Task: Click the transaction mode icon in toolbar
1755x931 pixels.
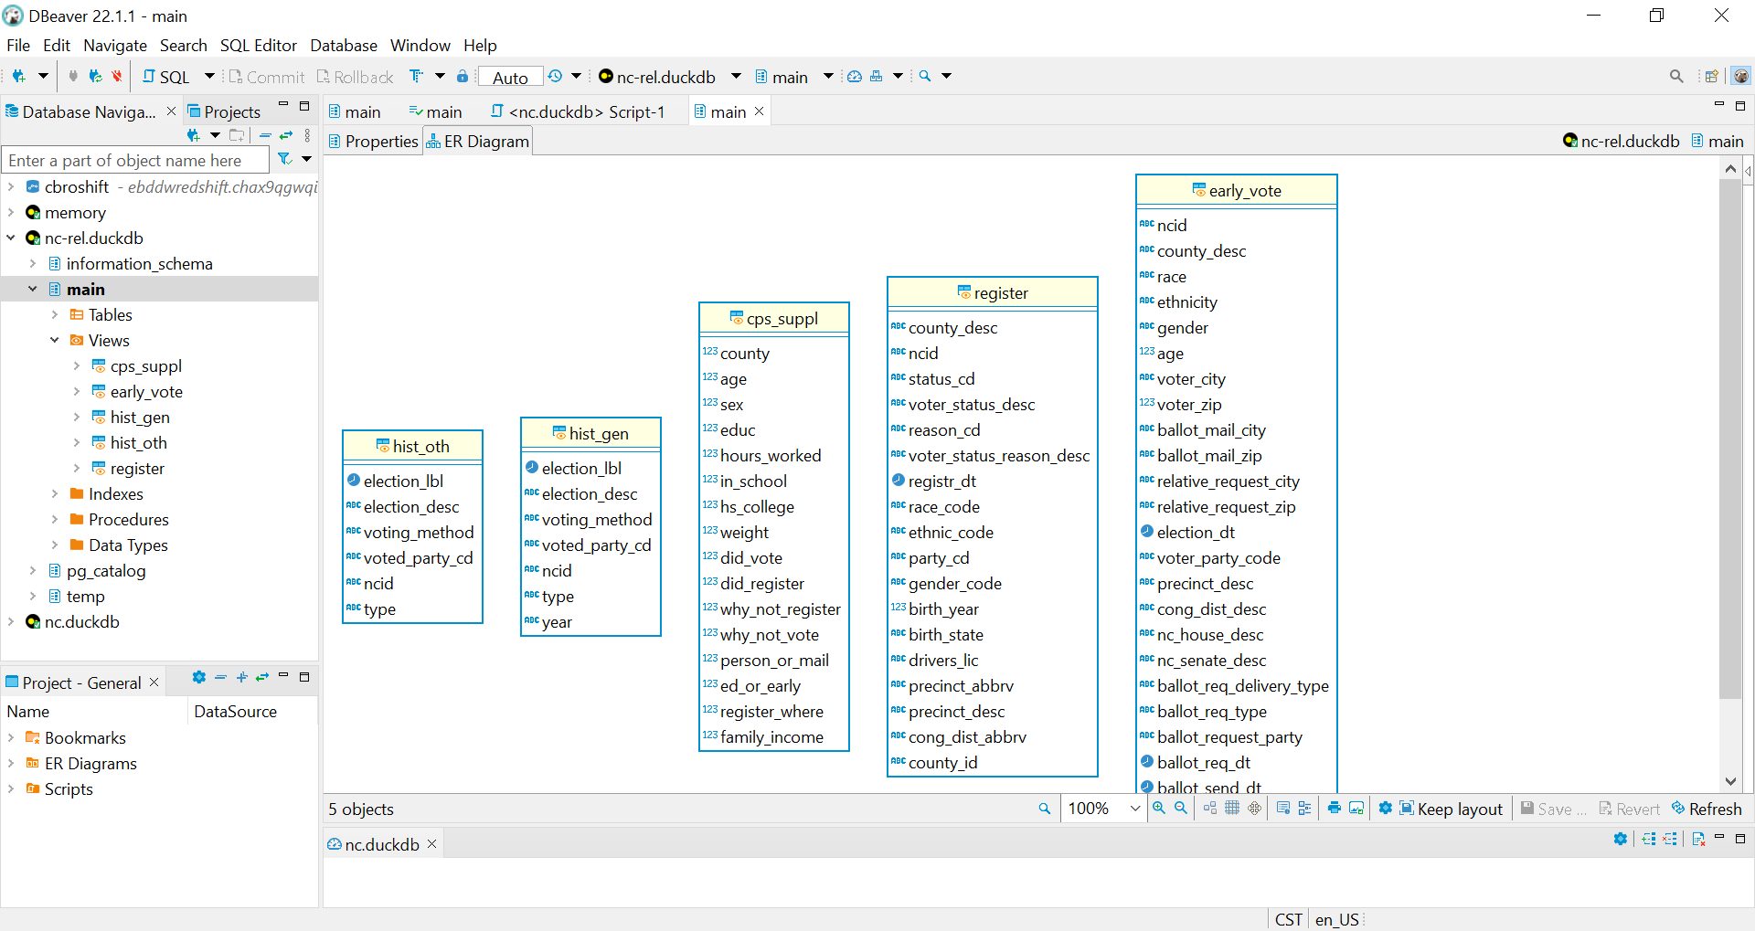Action: pyautogui.click(x=417, y=77)
